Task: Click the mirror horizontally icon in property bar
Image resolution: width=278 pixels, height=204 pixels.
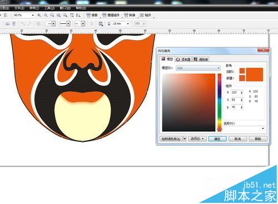Action: pyautogui.click(x=8, y=24)
